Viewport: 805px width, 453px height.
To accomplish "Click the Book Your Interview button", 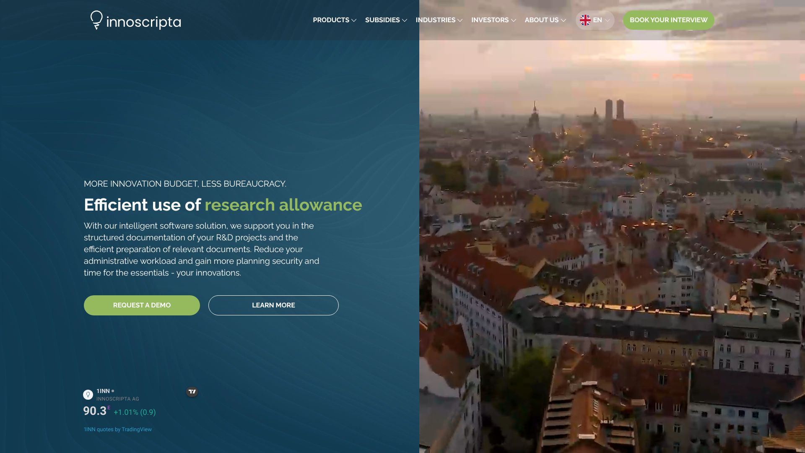I will pos(668,20).
